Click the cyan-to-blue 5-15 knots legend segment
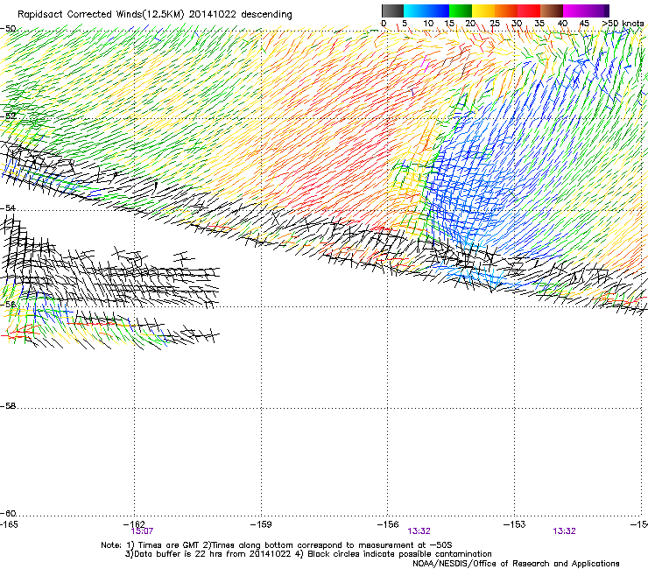The image size is (648, 569). pyautogui.click(x=426, y=11)
